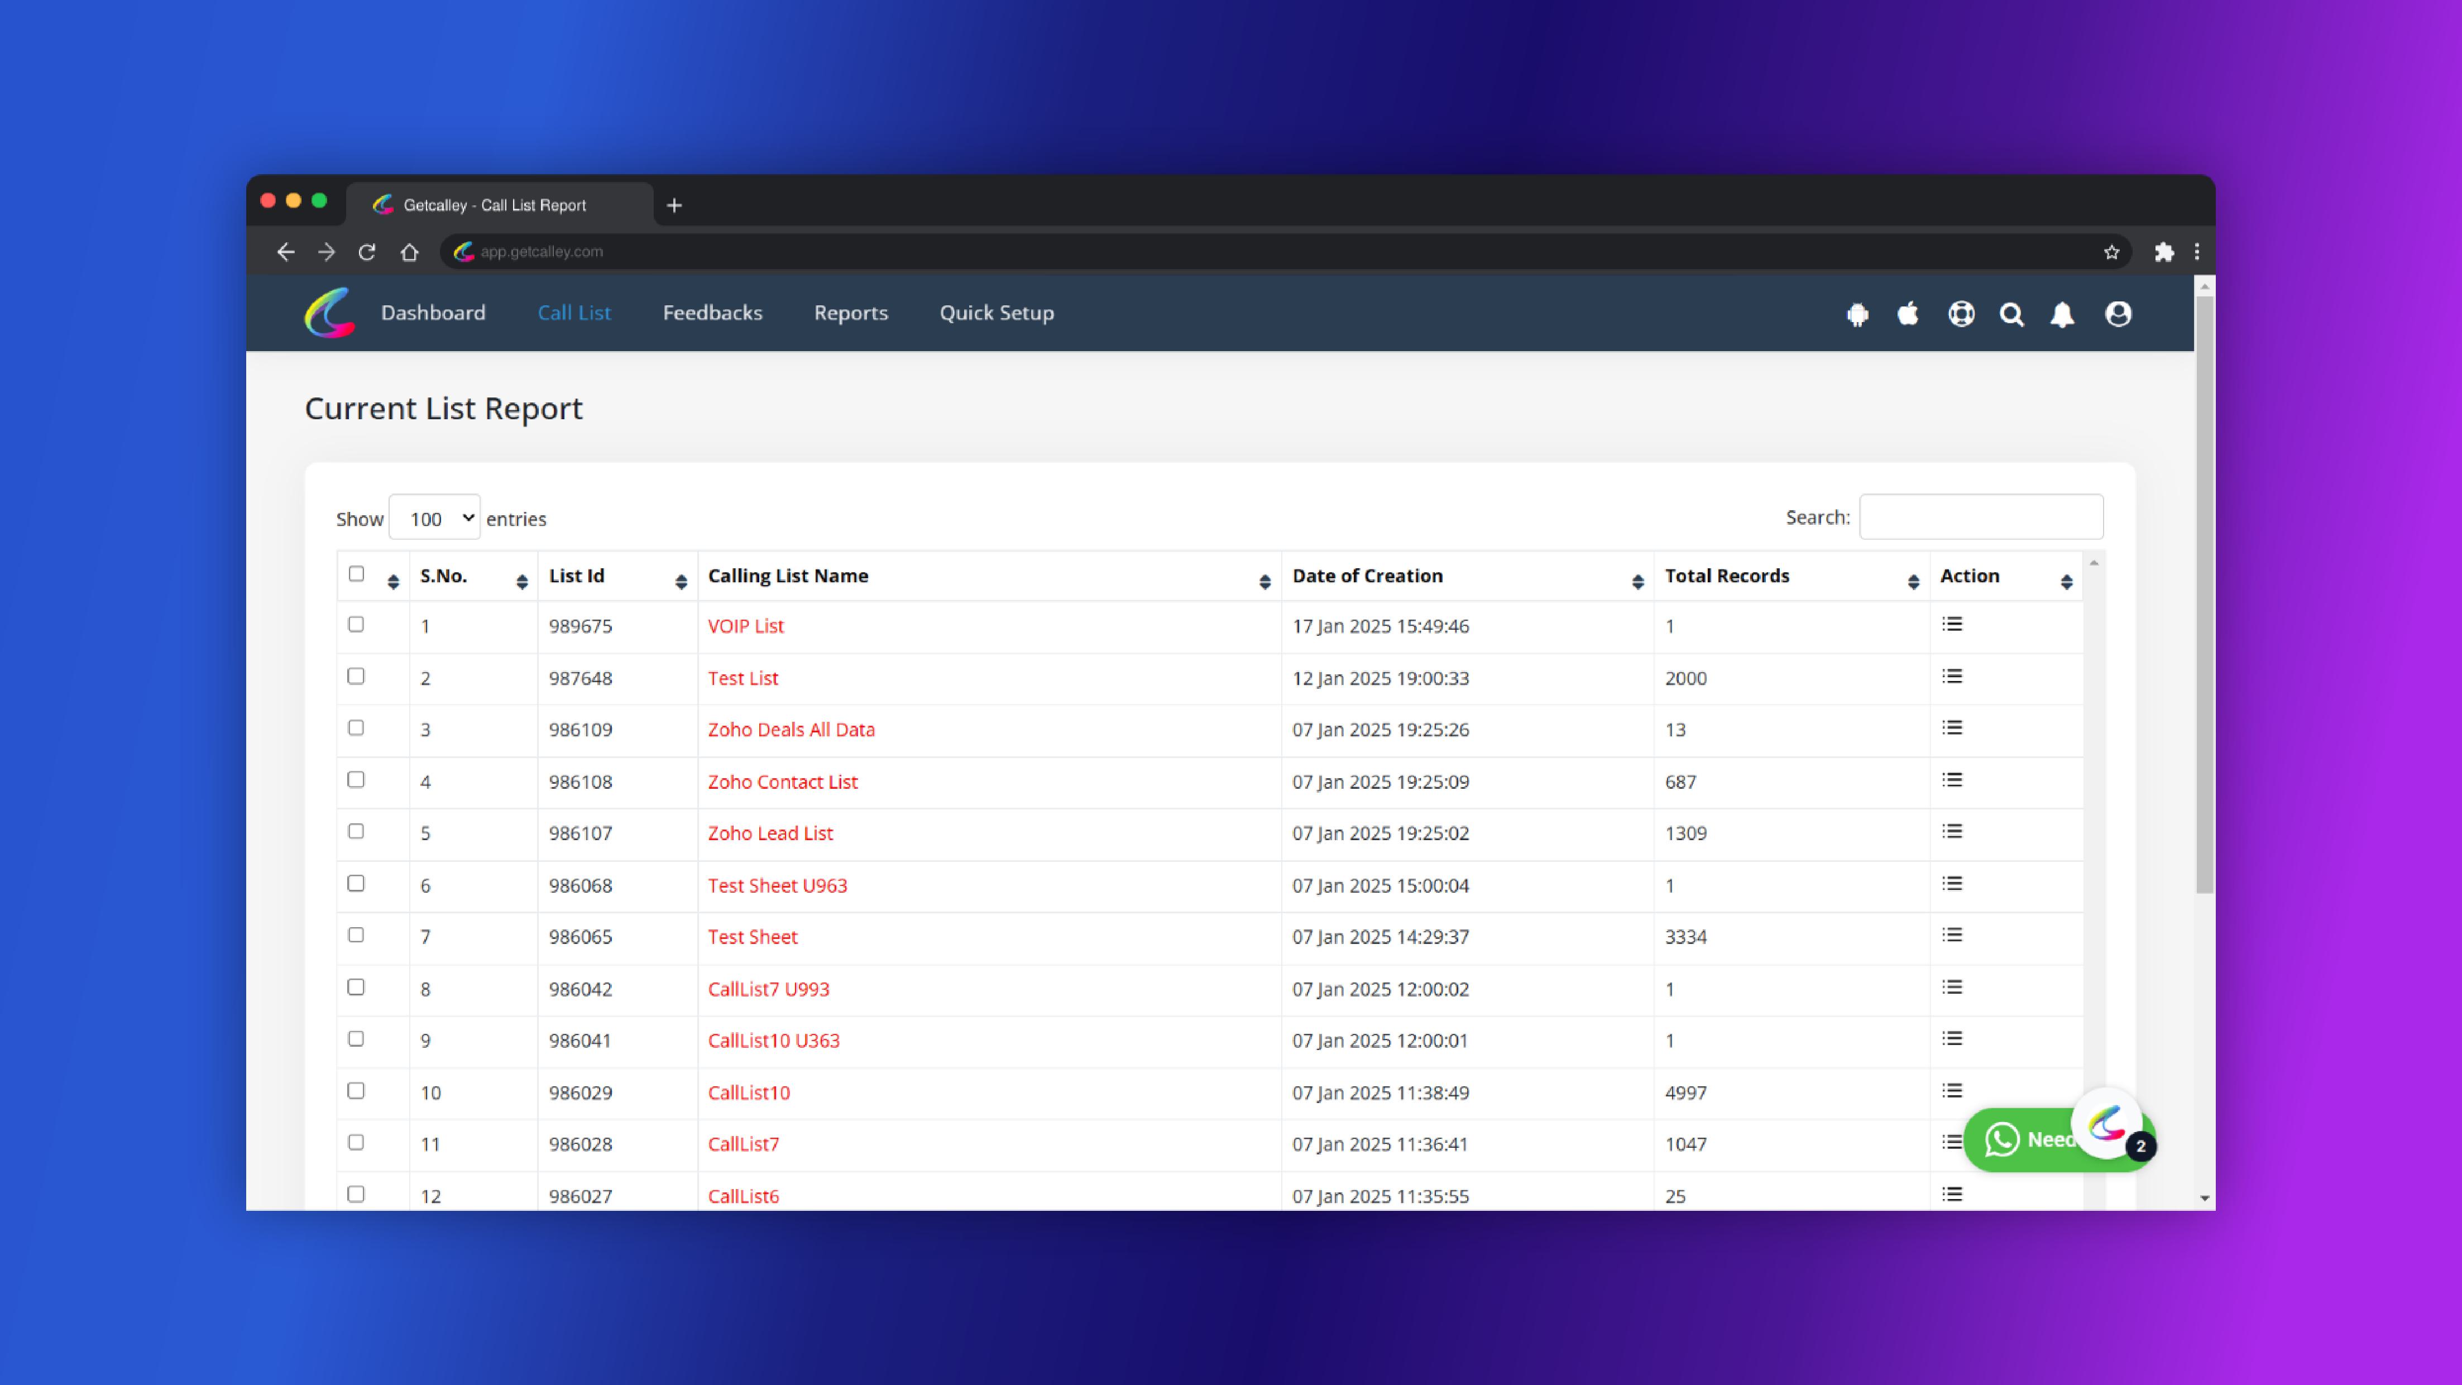The image size is (2462, 1385).
Task: Click the Getcalley logo in navbar
Action: (x=330, y=313)
